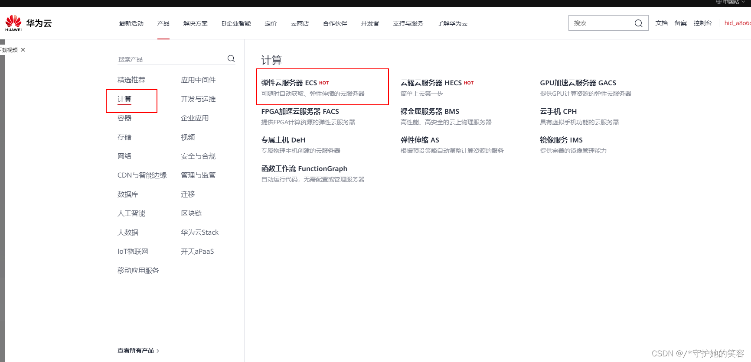Select the 移动应用服务 category
Image resolution: width=751 pixels, height=362 pixels.
pyautogui.click(x=138, y=270)
